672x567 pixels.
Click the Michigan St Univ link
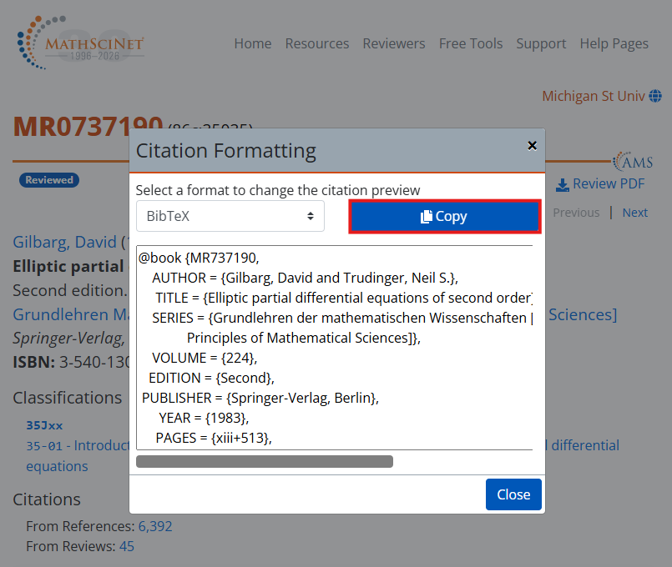[594, 96]
